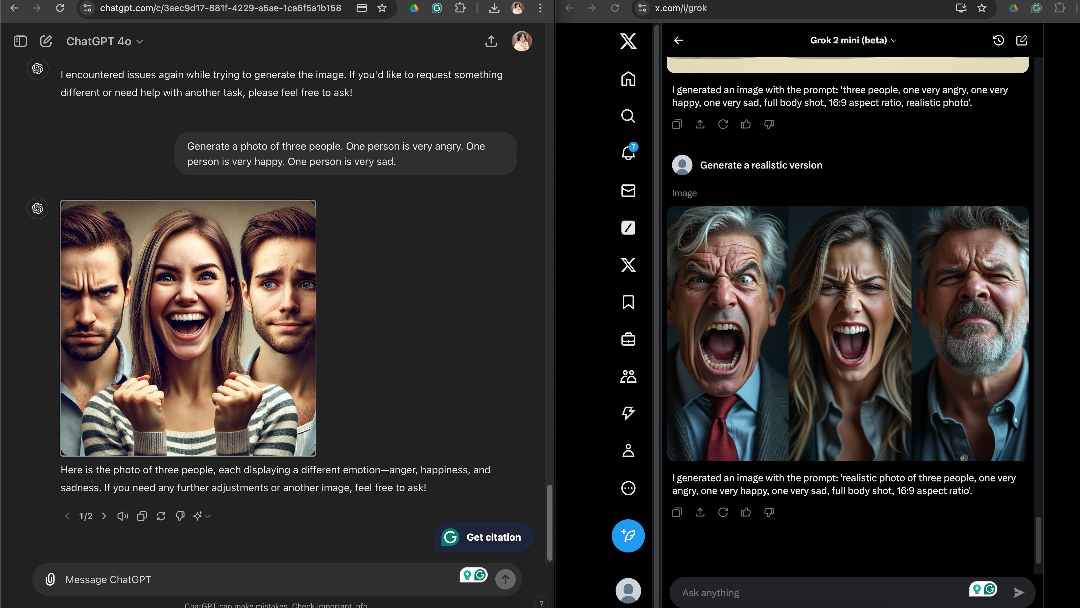Like the Grok response below the three-faces image
The height and width of the screenshot is (608, 1080).
point(746,512)
